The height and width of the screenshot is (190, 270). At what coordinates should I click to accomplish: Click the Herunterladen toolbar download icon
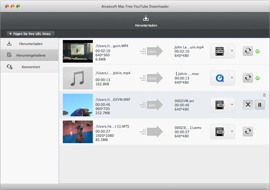click(146, 18)
